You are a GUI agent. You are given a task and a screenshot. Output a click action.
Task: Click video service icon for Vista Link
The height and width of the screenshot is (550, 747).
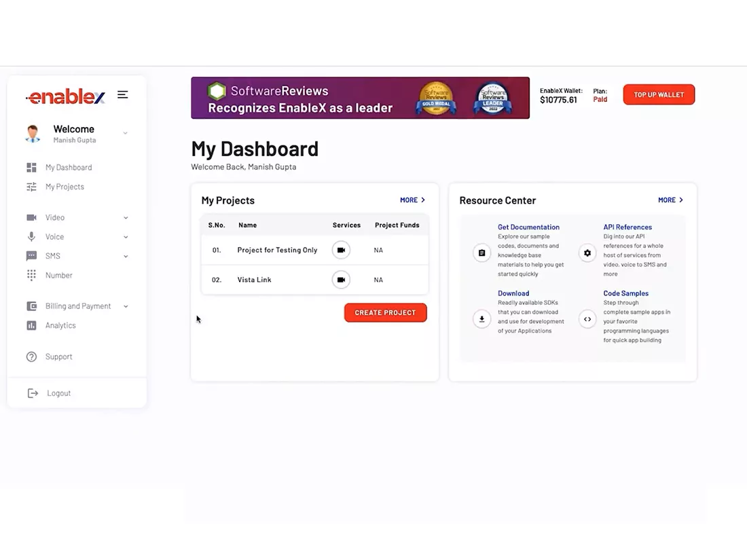tap(341, 280)
